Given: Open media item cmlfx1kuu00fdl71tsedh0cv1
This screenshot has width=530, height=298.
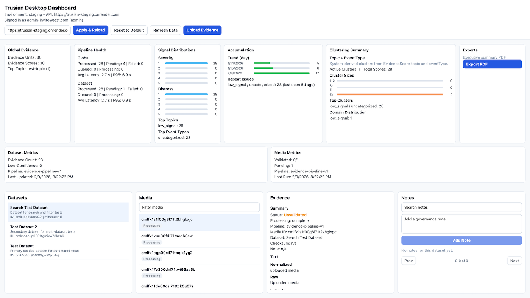Looking at the screenshot, I should 199,239.
